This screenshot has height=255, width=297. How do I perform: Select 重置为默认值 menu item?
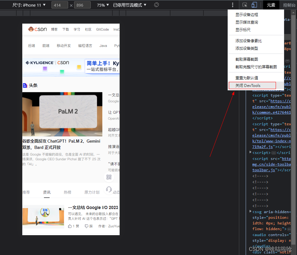pyautogui.click(x=256, y=78)
